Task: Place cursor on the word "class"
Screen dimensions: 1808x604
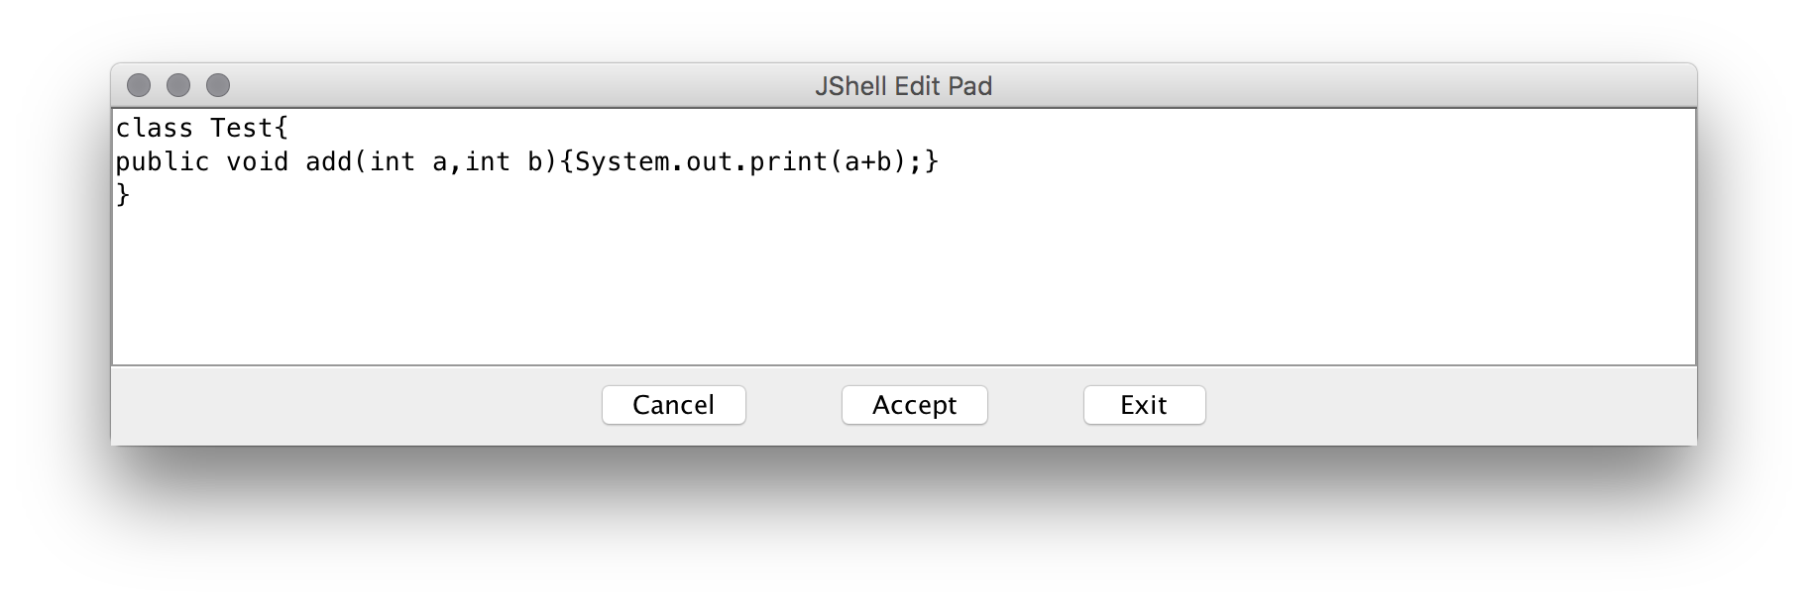Action: [155, 129]
